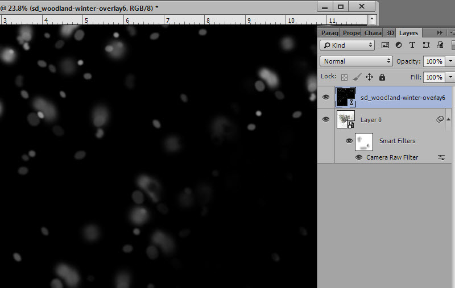This screenshot has height=288, width=455.
Task: Expand collapsed panel tabs double arrow
Action: coord(440,33)
